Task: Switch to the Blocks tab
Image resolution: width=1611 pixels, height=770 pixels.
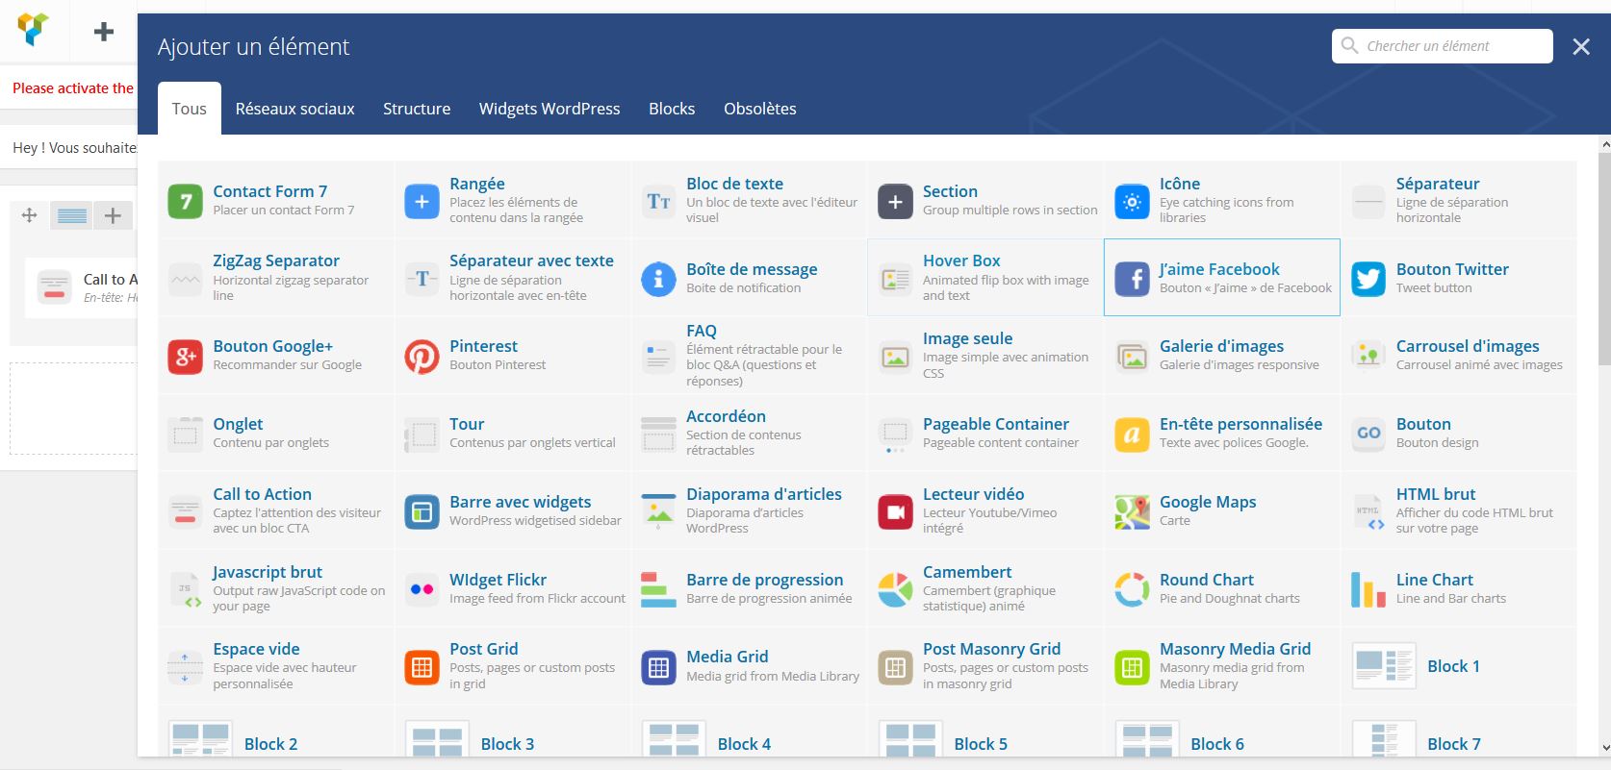Action: pyautogui.click(x=672, y=109)
